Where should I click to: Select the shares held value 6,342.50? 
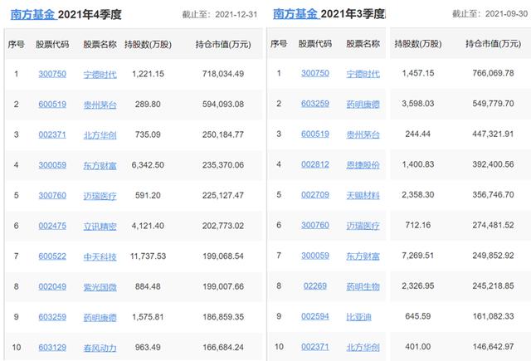[148, 165]
